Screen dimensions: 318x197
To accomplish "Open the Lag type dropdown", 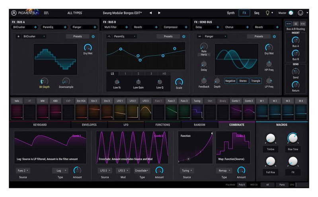I will point(60,171).
